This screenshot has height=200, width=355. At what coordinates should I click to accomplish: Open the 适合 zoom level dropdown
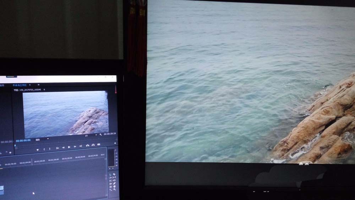pos(42,139)
